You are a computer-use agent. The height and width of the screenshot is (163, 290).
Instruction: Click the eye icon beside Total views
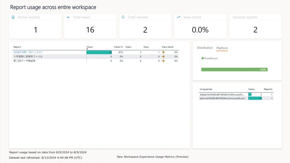[x=68, y=17]
